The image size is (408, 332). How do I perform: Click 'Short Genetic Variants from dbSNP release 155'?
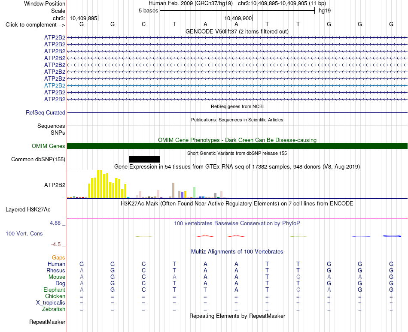(237, 153)
